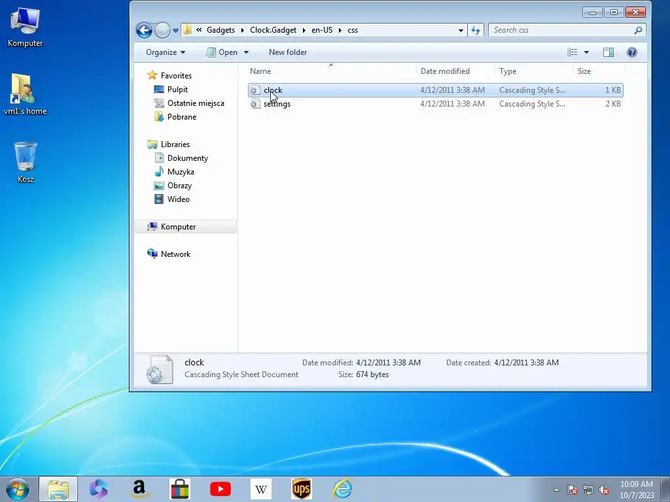
Task: Click settings file size 2 KB cell
Action: [x=612, y=104]
